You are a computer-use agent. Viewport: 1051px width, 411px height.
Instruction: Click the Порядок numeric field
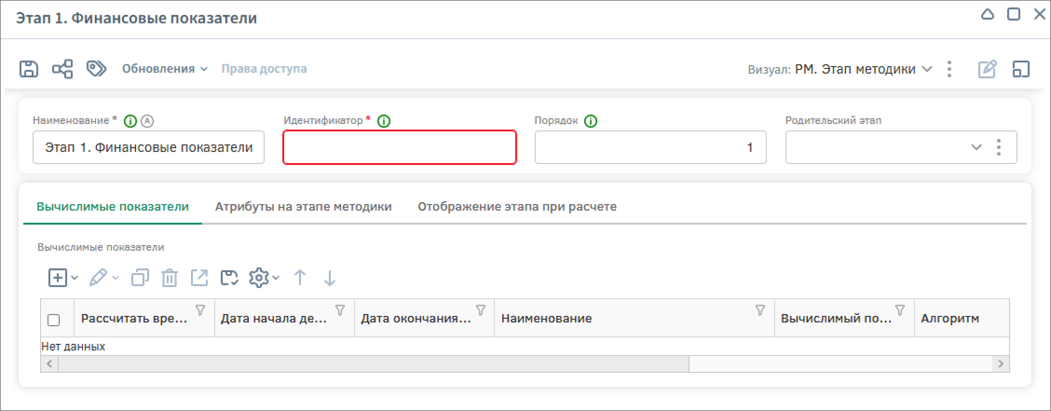point(650,147)
